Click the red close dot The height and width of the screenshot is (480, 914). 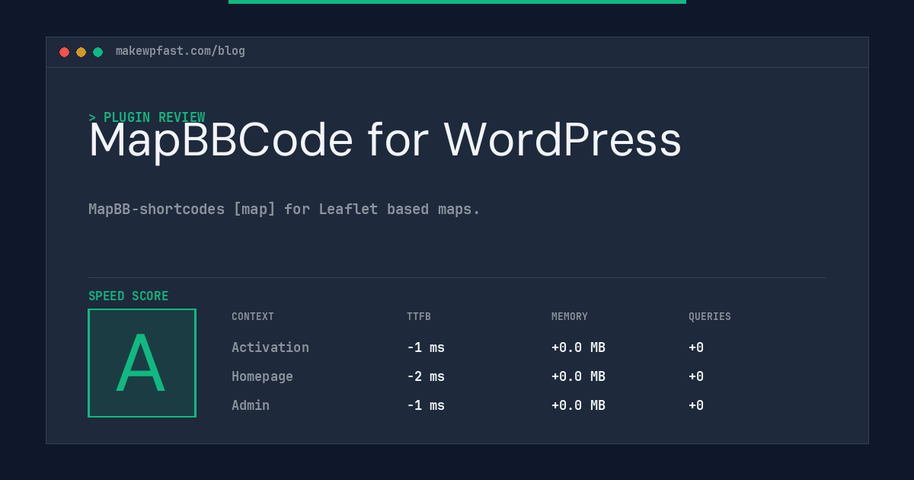point(64,52)
